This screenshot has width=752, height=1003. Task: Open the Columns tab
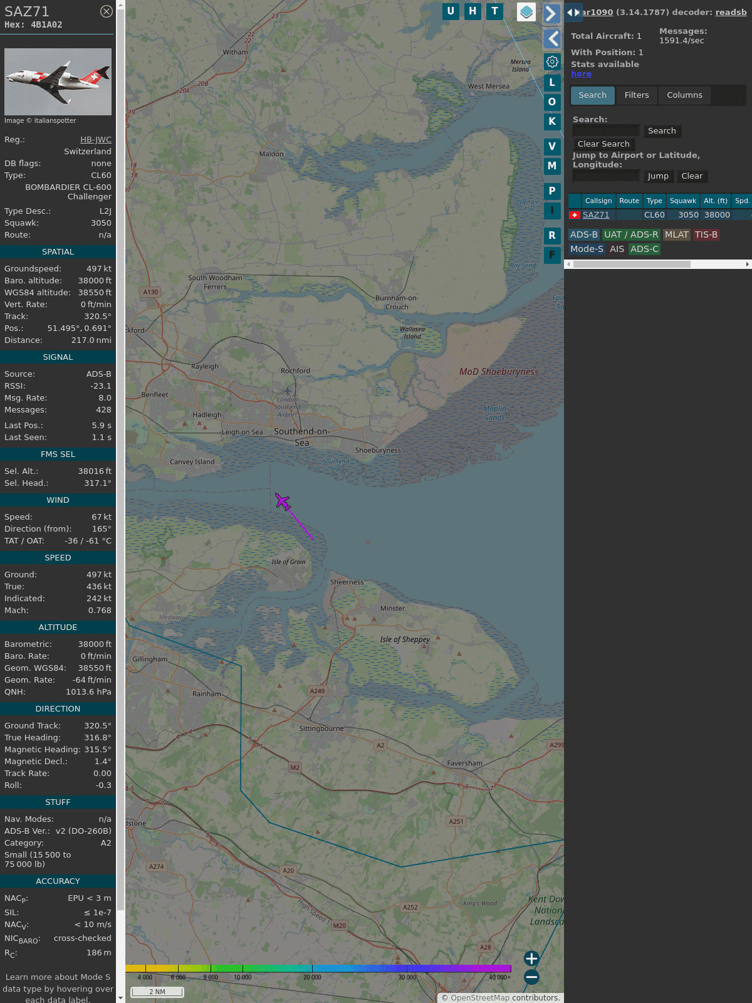tap(684, 95)
